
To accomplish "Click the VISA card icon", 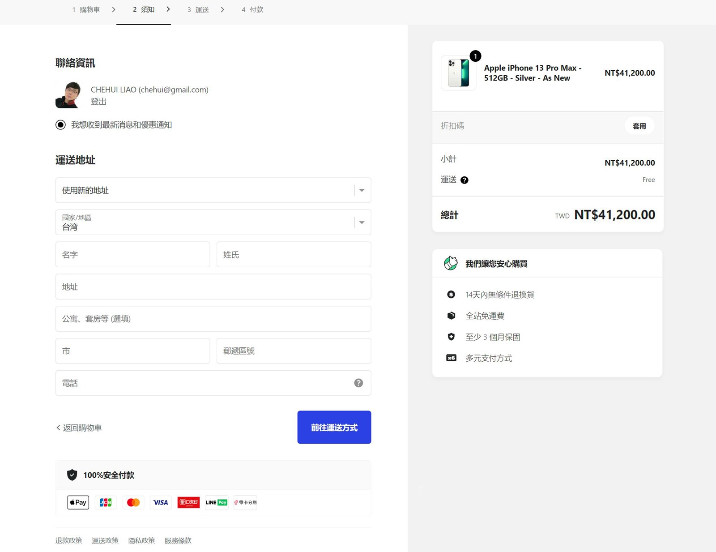I will 161,502.
